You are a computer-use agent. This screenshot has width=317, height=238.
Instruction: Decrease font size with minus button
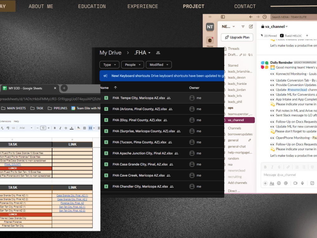click(x=37, y=128)
